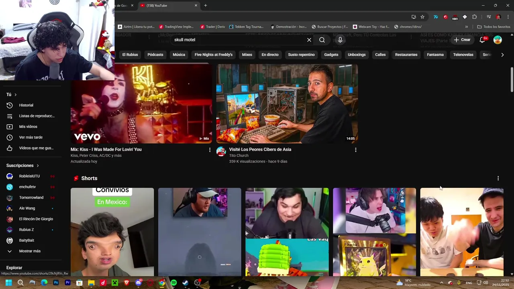Switch to the (158) YouTube browser tab

[x=169, y=6]
